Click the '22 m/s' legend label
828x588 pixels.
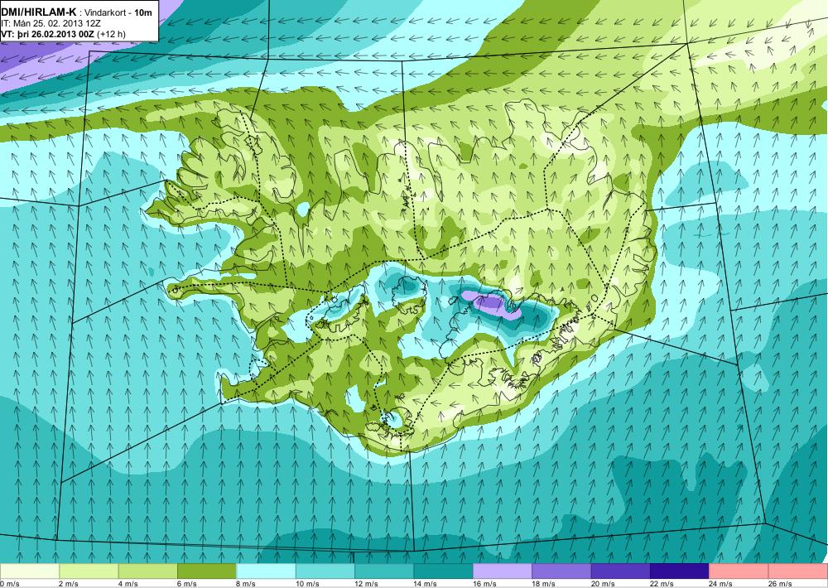pos(662,583)
